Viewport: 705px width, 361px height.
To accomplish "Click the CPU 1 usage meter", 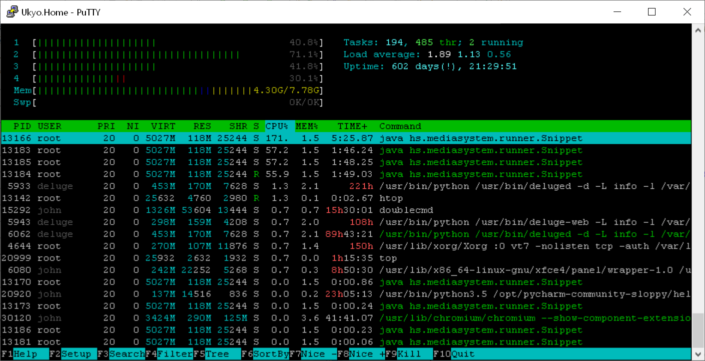I will 168,42.
